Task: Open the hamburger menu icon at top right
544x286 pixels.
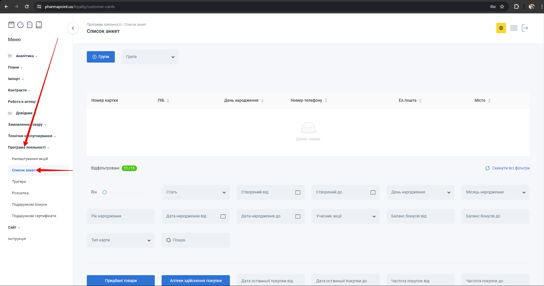Action: pyautogui.click(x=514, y=28)
